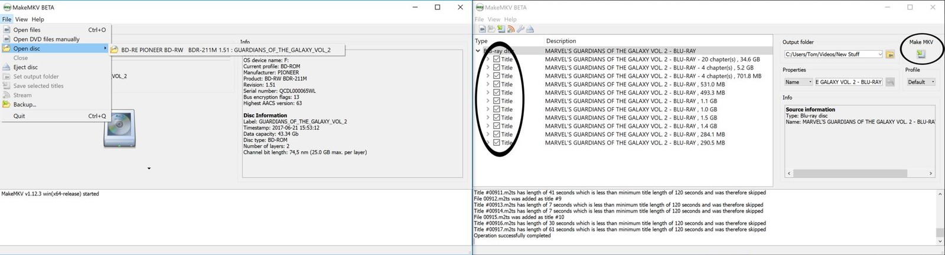Toggle checkbox of the 531.0 MB title
The width and height of the screenshot is (945, 255).
497,84
